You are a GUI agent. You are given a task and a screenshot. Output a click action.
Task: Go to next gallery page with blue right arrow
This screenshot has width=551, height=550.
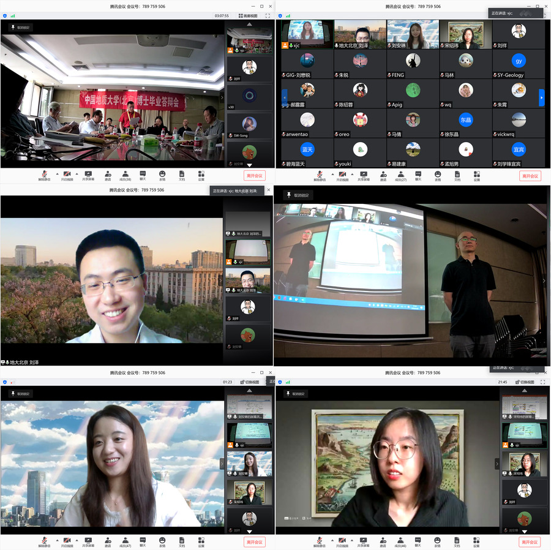[541, 97]
